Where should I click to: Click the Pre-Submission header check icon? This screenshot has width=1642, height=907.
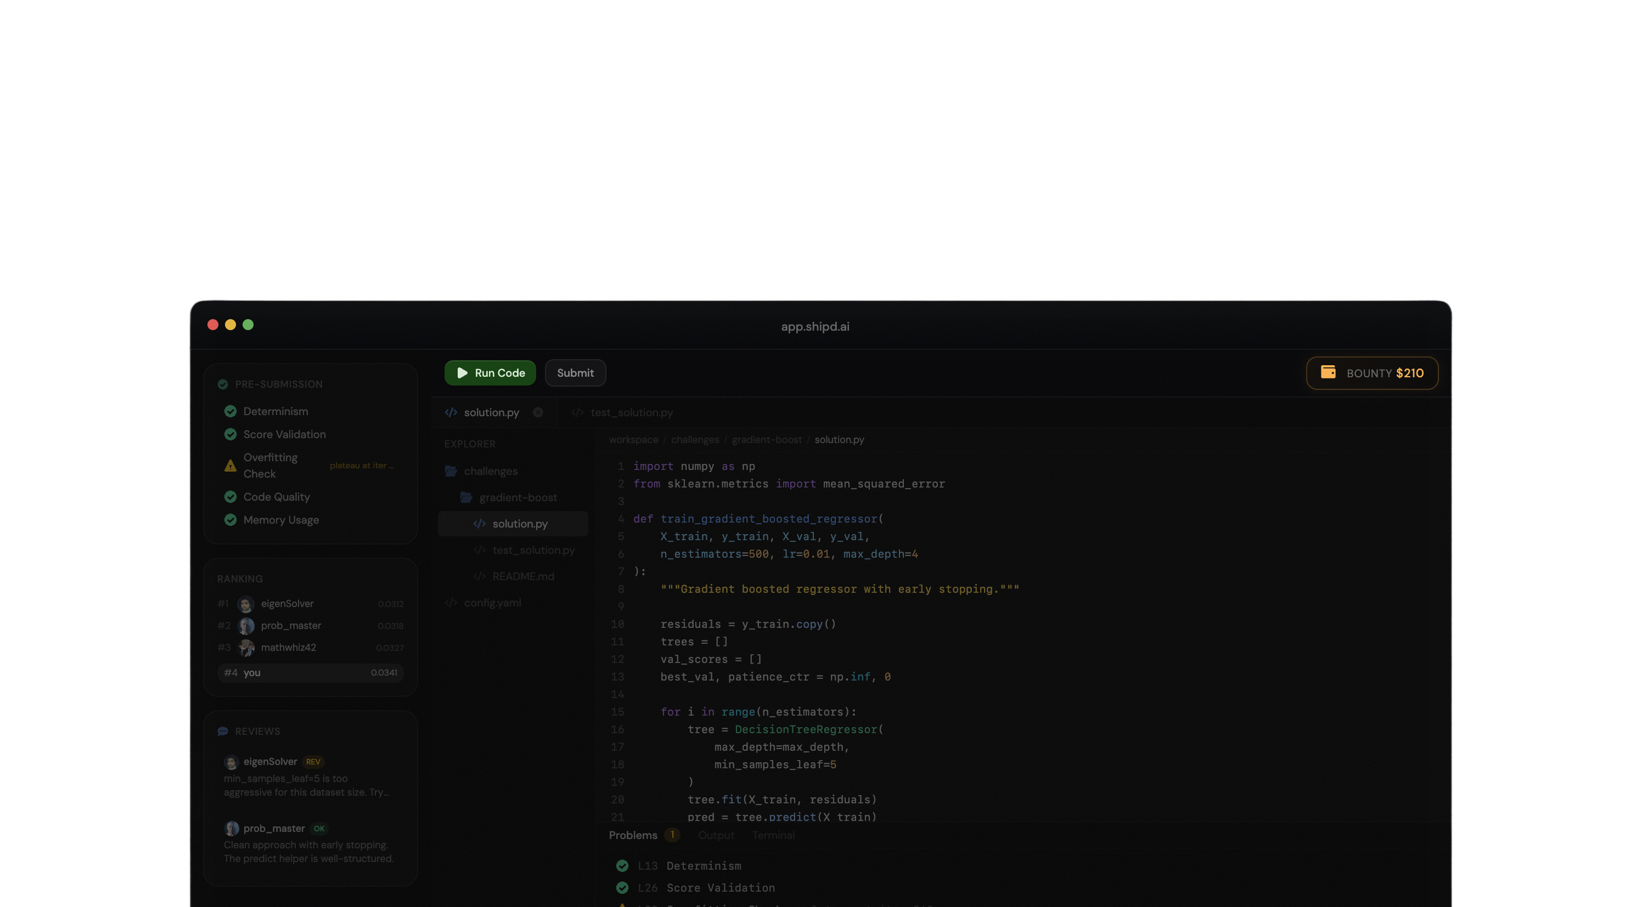click(x=222, y=384)
